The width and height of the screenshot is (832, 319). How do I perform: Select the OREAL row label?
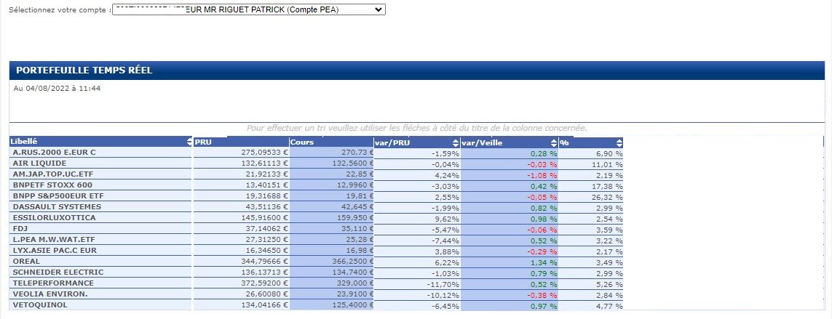click(26, 262)
